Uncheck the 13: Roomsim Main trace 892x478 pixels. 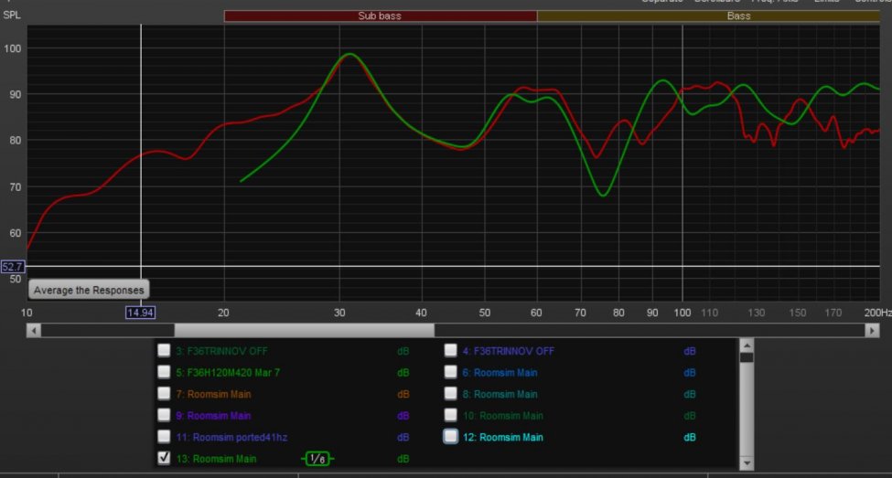coord(165,458)
